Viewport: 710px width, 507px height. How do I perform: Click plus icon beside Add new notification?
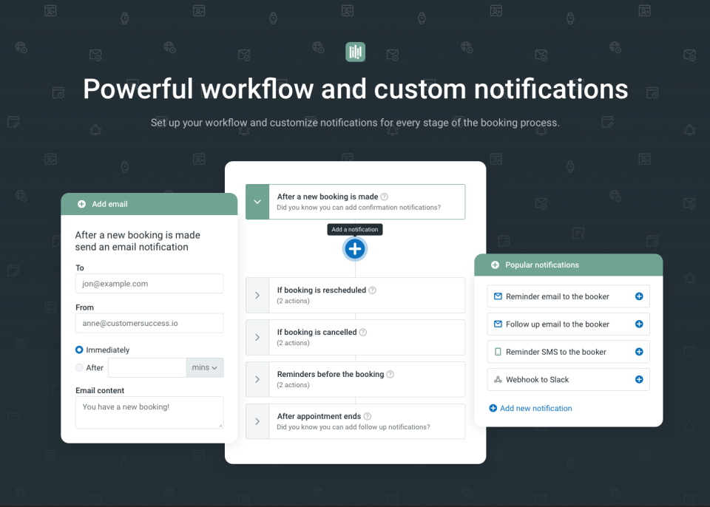tap(493, 408)
